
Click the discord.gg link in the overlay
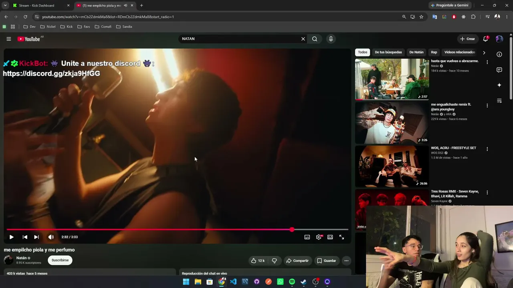[x=51, y=74]
